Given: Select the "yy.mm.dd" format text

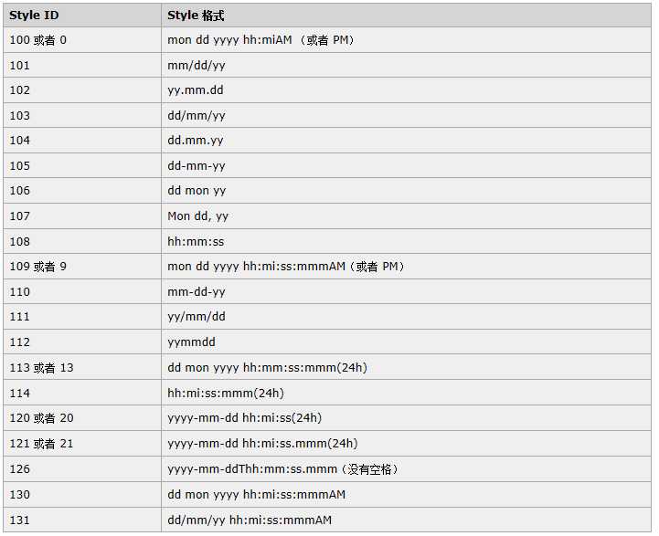Looking at the screenshot, I should pos(196,90).
